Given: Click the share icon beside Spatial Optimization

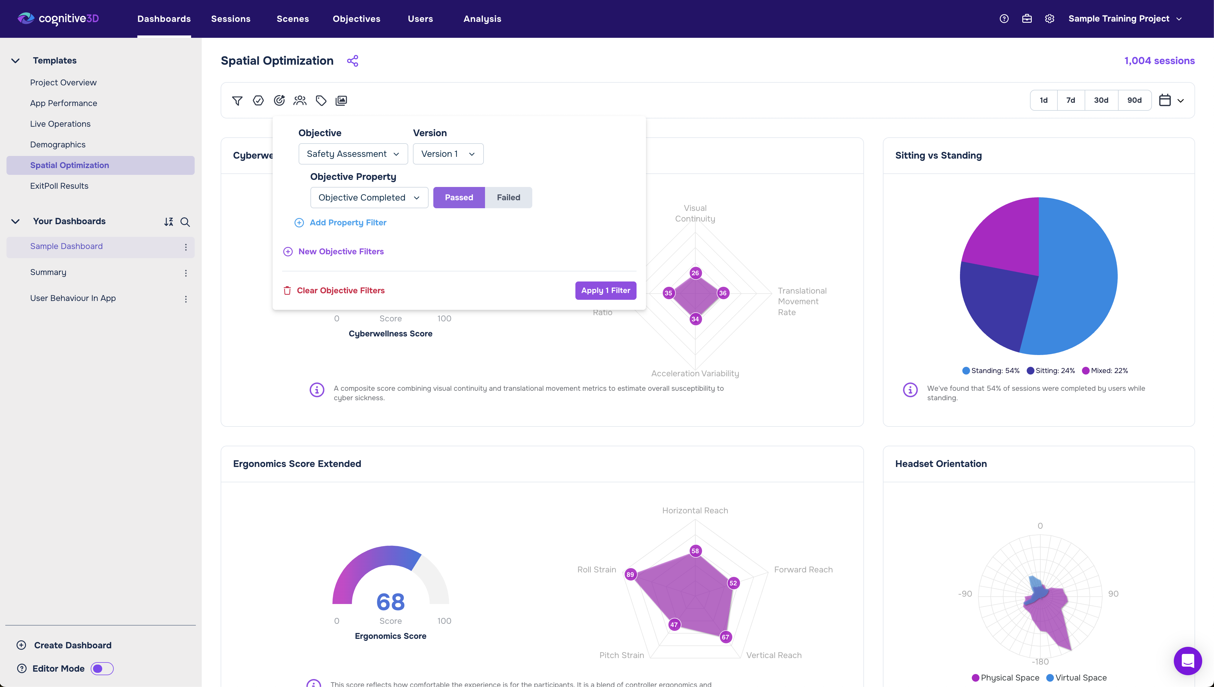Looking at the screenshot, I should point(352,61).
